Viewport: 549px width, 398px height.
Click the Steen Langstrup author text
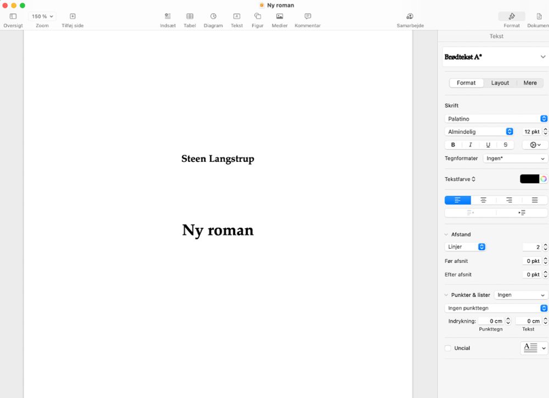218,159
